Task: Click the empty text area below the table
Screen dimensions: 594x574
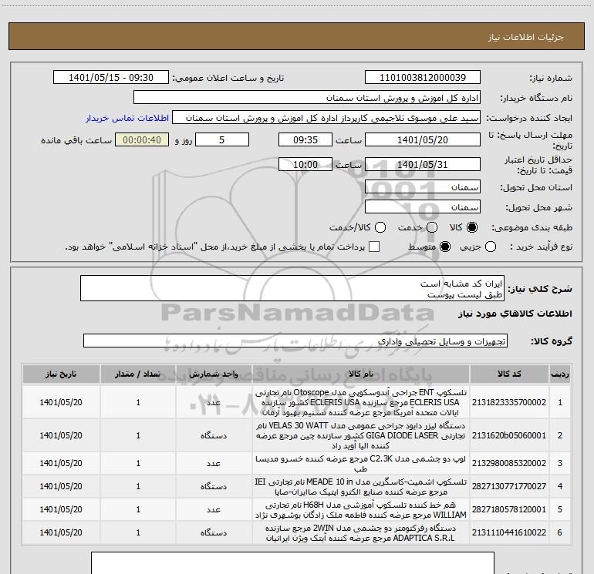Action: coord(292,562)
